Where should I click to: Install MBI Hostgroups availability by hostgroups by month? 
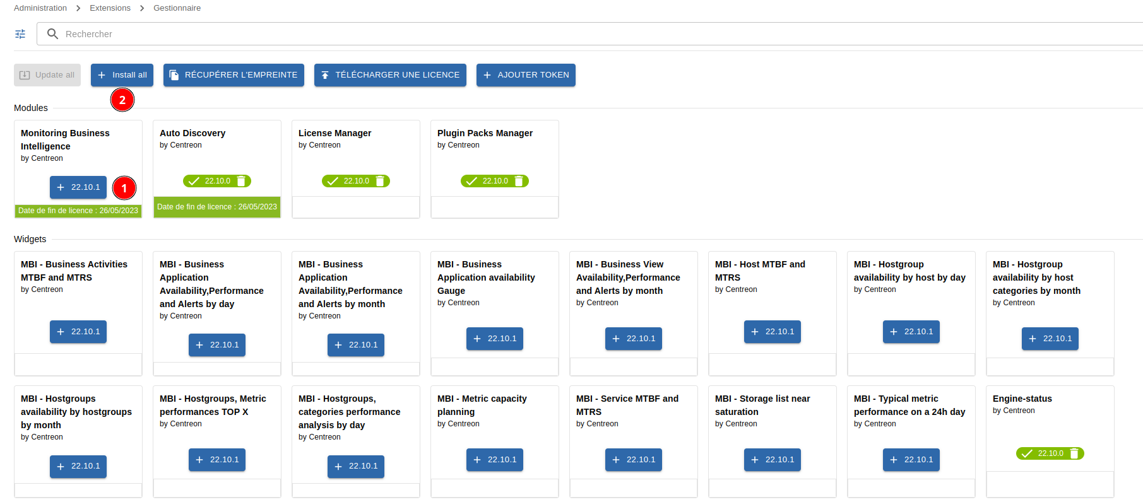point(78,467)
